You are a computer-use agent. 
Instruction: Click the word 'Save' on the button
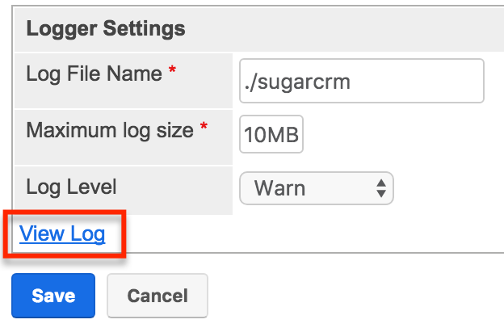tap(53, 296)
